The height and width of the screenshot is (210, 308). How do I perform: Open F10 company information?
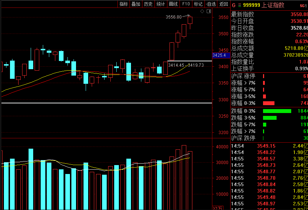(186, 4)
